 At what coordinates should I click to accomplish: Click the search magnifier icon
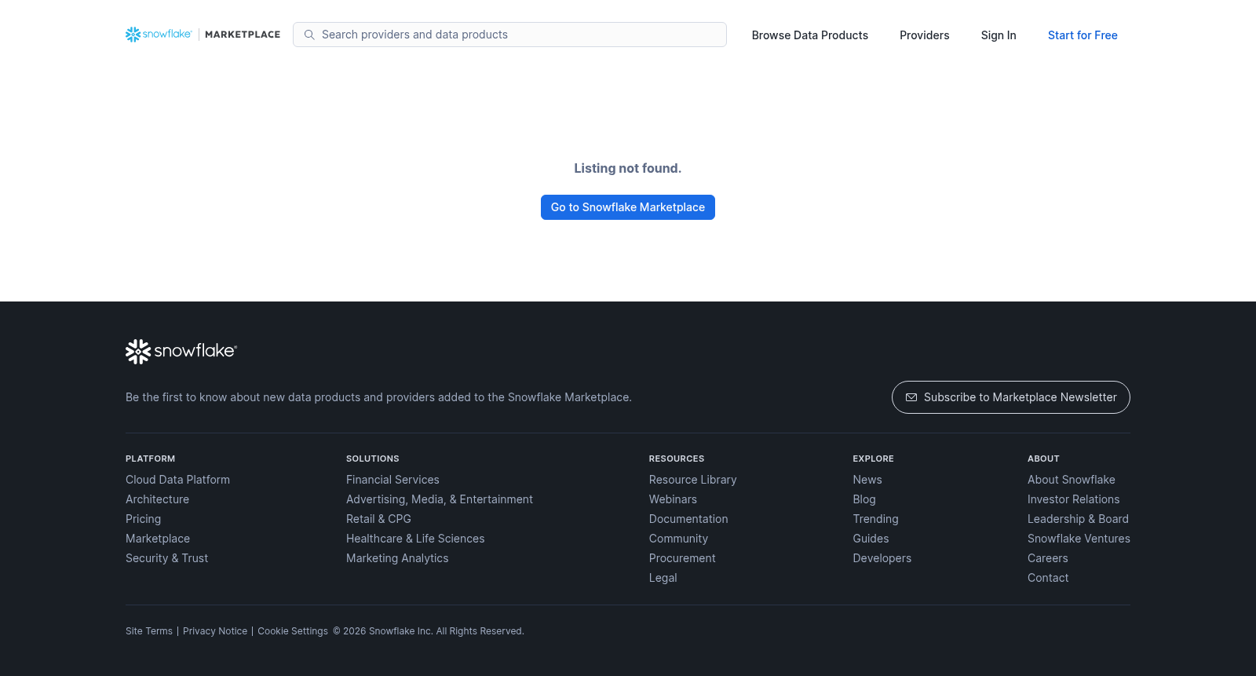tap(309, 35)
